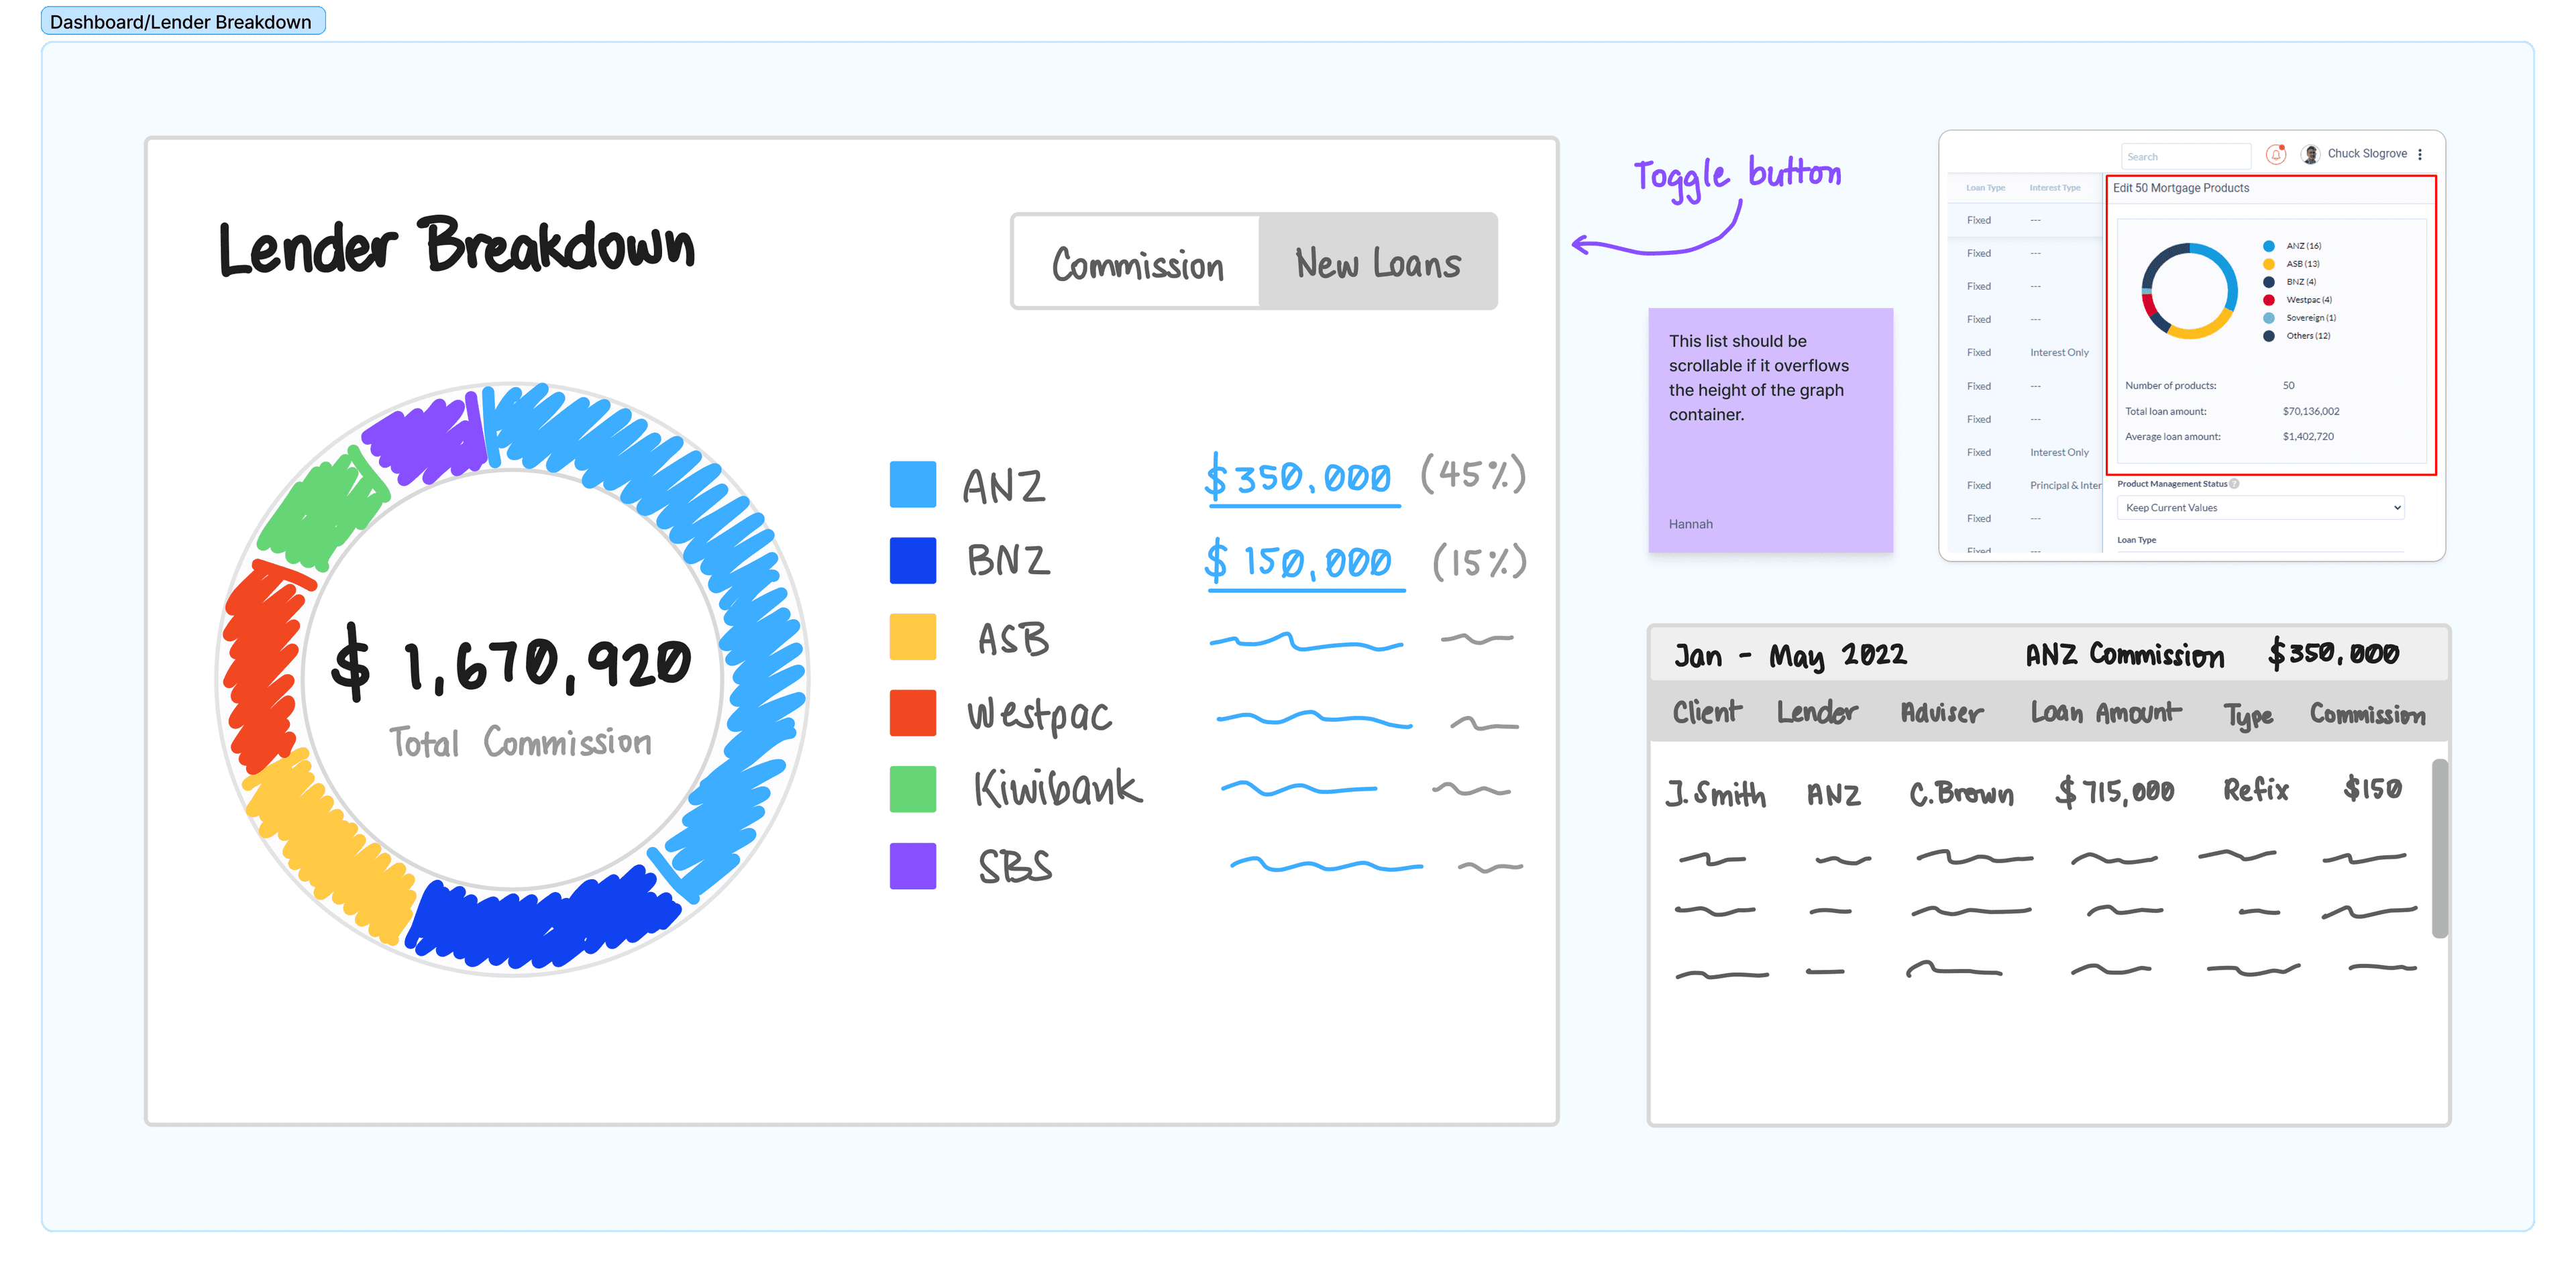This screenshot has height=1273, width=2576.
Task: Click the Toggle button handwritten annotation
Action: (x=1738, y=177)
